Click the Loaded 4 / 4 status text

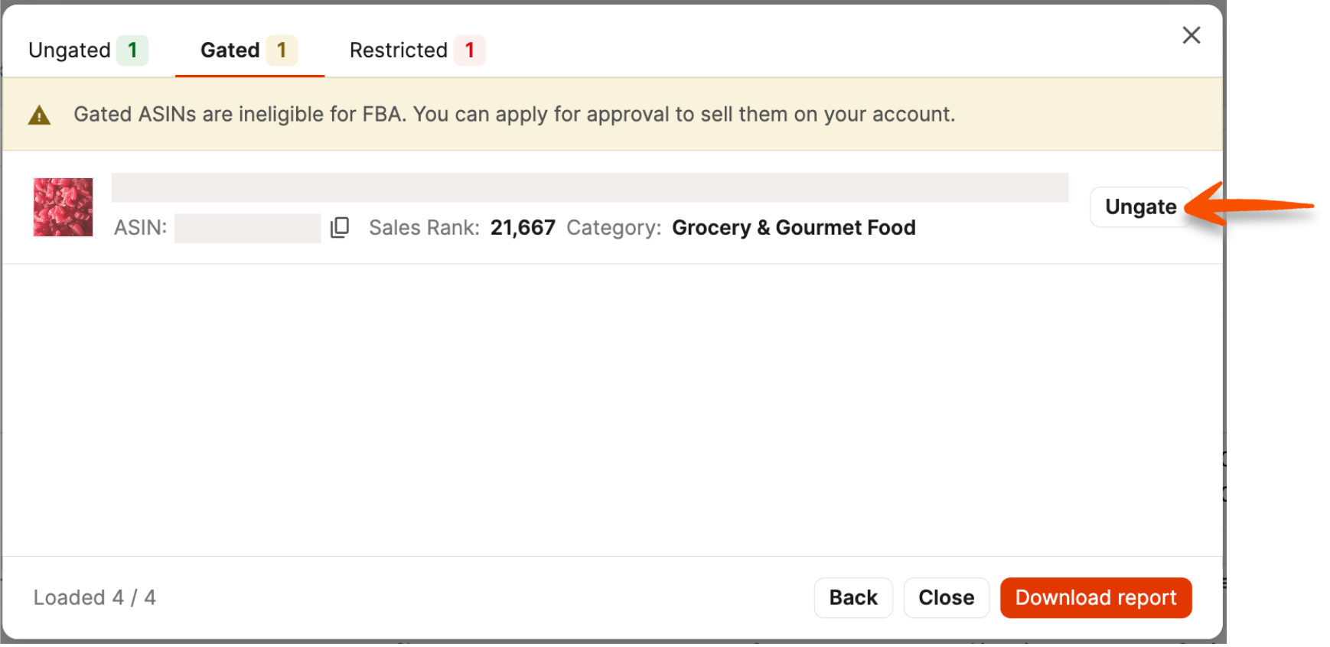pos(94,597)
